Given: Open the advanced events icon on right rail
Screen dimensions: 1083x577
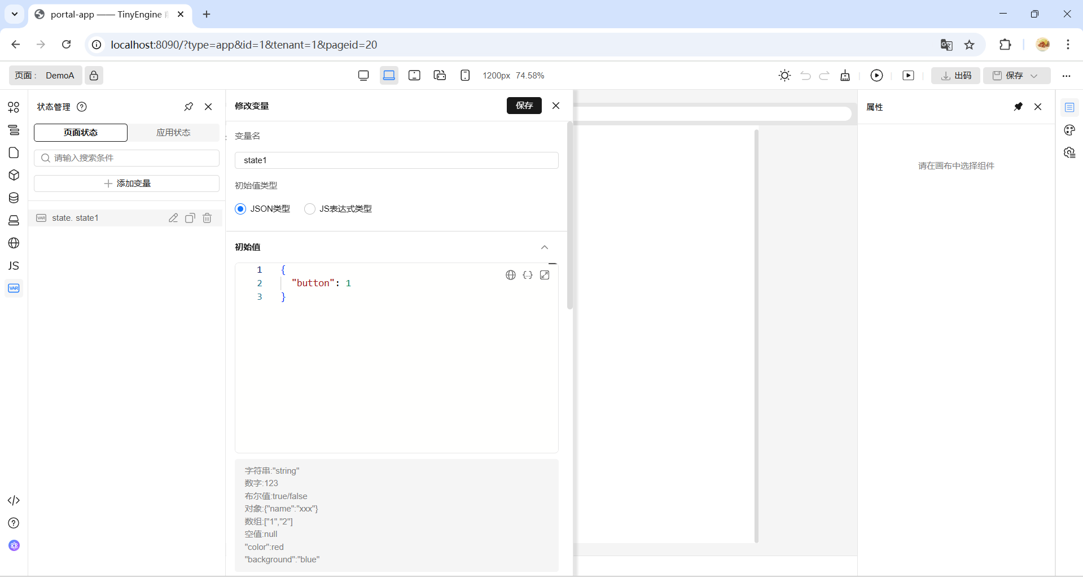Looking at the screenshot, I should coord(1069,153).
